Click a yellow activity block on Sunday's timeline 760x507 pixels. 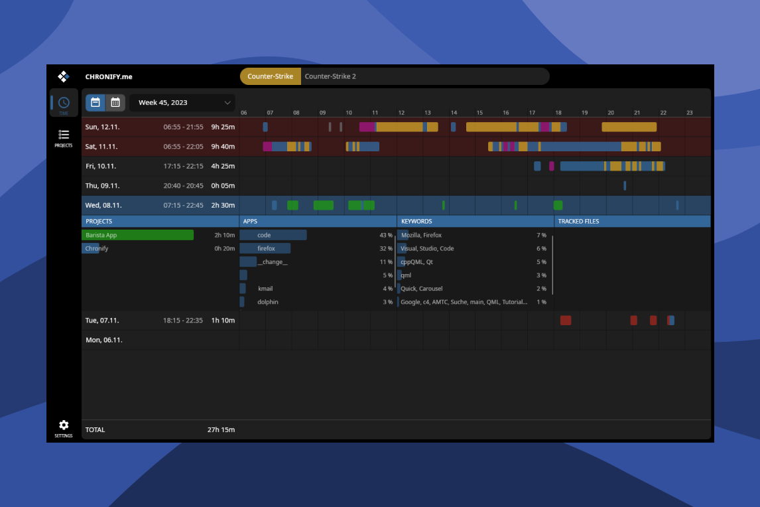[628, 126]
